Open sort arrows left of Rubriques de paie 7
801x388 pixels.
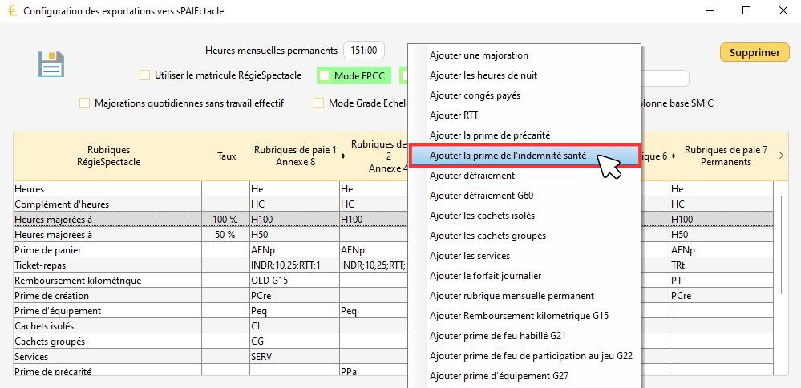click(x=675, y=156)
